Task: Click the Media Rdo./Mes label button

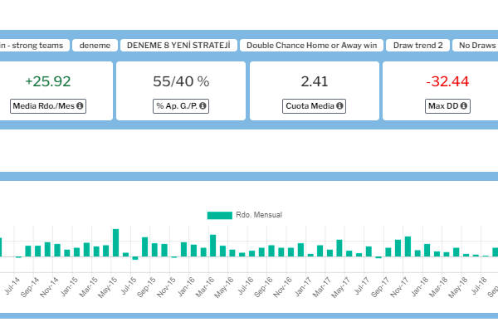Action: point(48,106)
